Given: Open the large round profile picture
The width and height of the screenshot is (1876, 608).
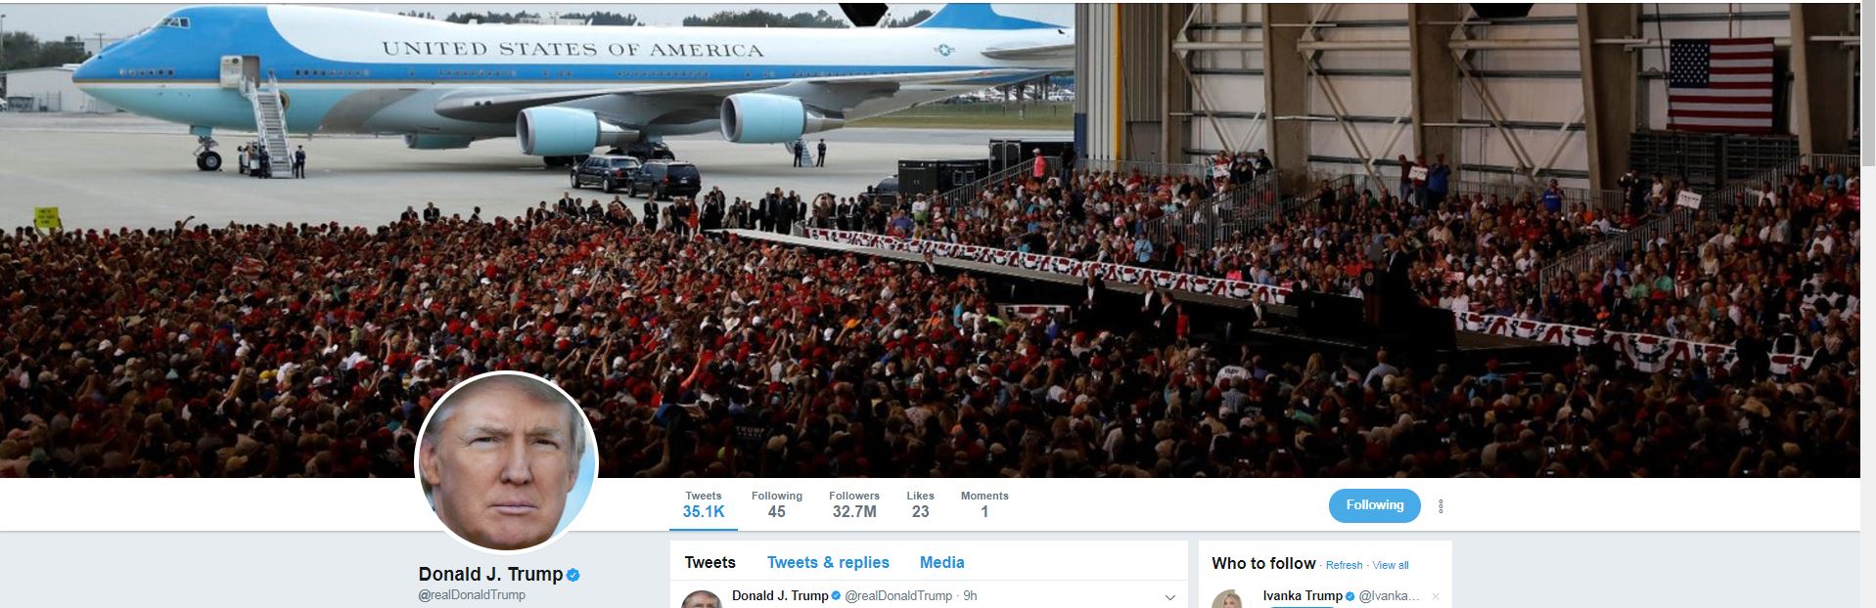Looking at the screenshot, I should tap(507, 461).
